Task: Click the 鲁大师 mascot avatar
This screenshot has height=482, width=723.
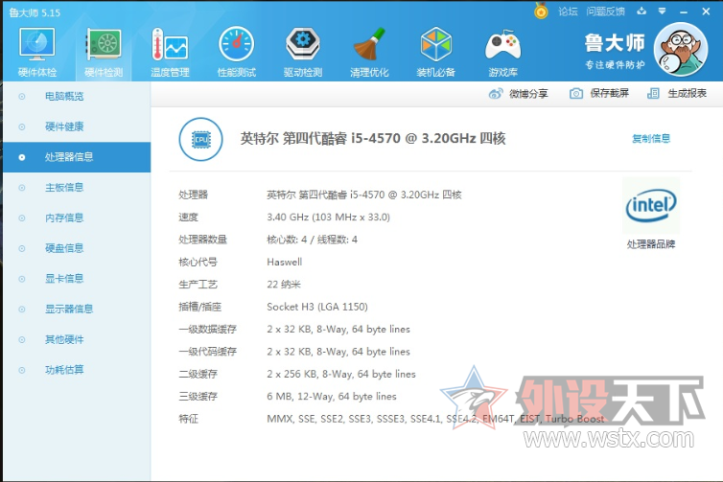Action: (x=681, y=49)
